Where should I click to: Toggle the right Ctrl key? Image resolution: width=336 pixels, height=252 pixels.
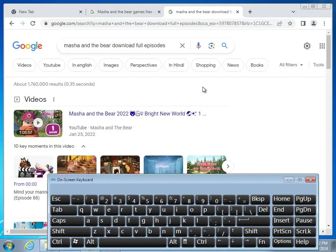[x=205, y=242]
